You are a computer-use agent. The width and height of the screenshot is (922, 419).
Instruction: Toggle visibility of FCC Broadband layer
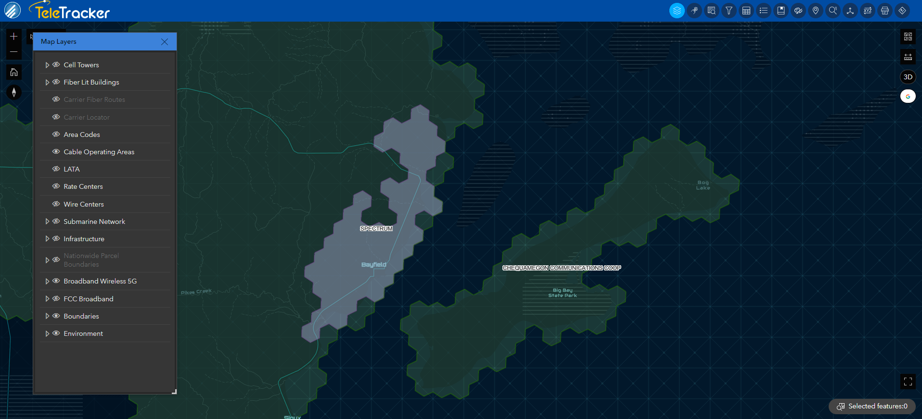click(x=56, y=299)
